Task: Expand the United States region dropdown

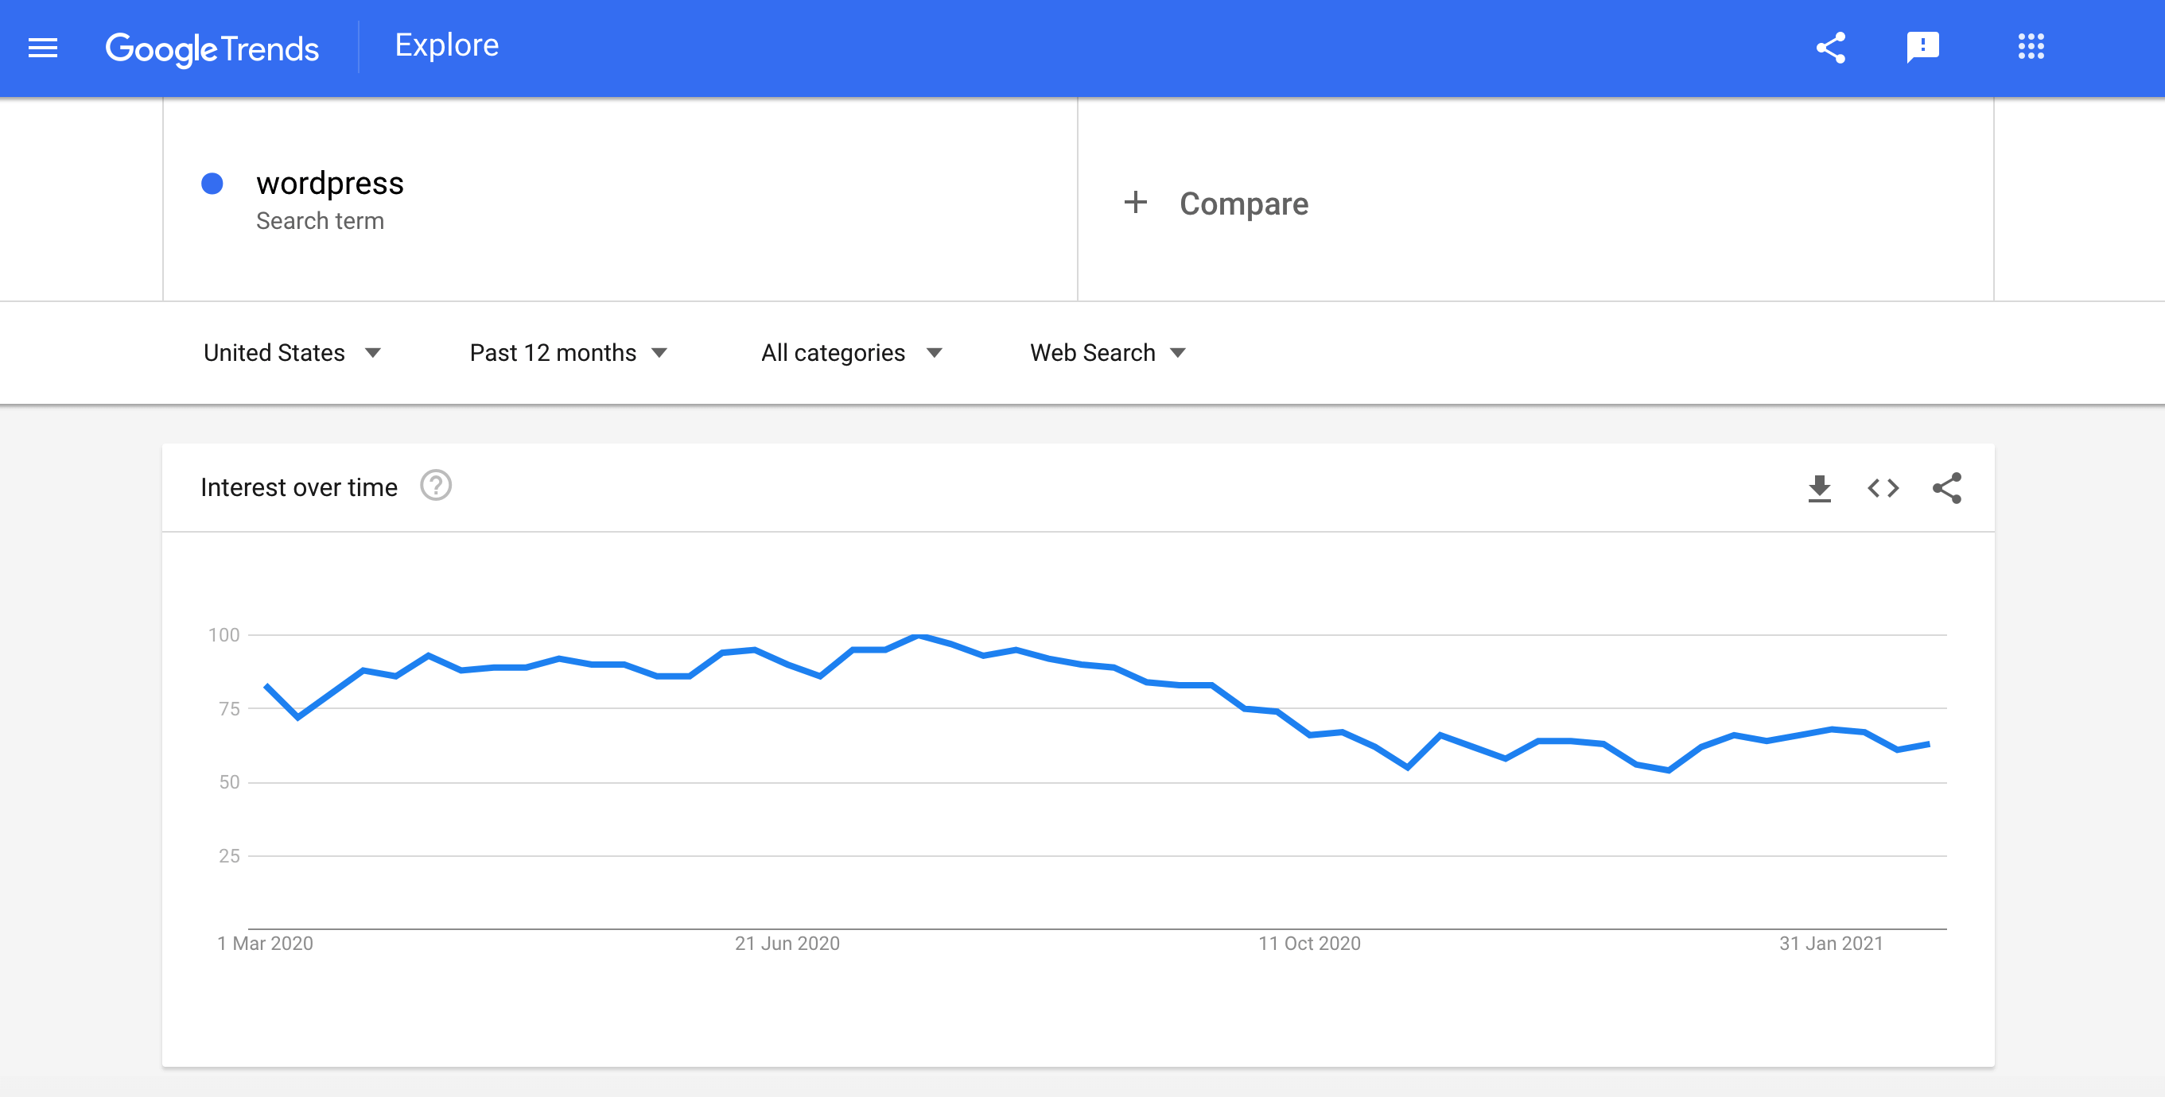Action: coord(376,353)
